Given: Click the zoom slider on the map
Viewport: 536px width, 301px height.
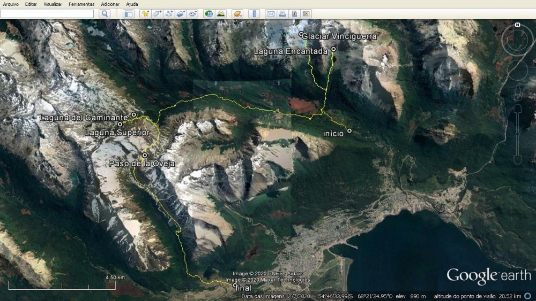Looking at the screenshot, I should click(x=517, y=134).
